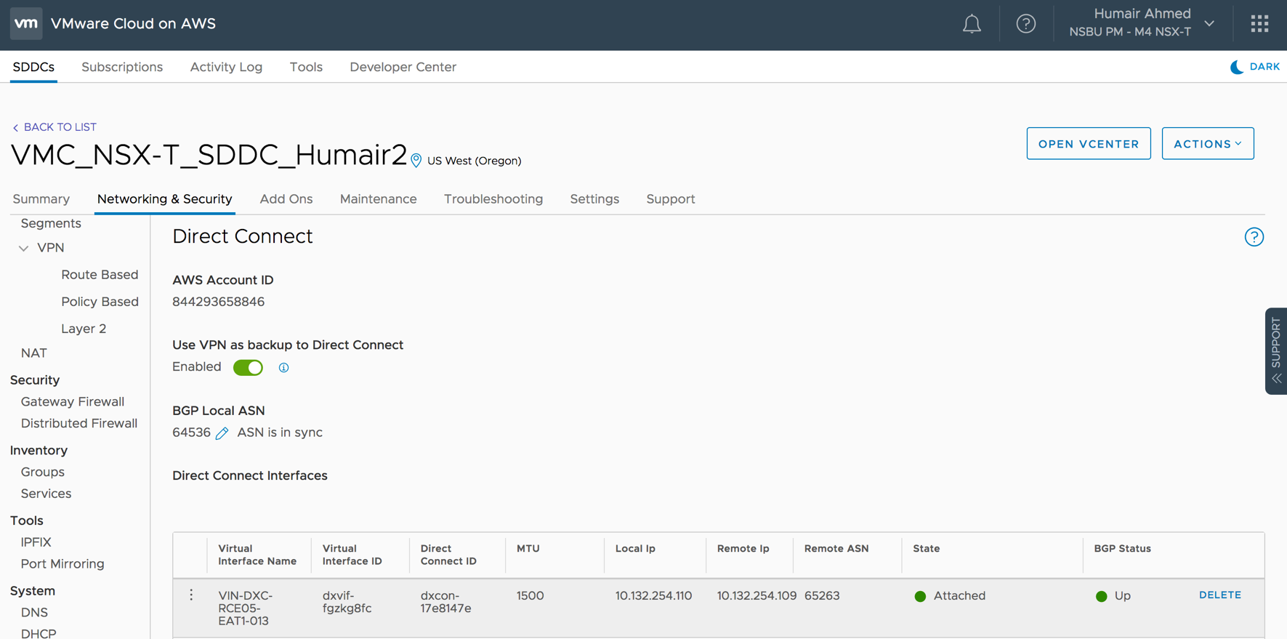Image resolution: width=1287 pixels, height=639 pixels.
Task: Open Tools top navigation tab
Action: coord(306,67)
